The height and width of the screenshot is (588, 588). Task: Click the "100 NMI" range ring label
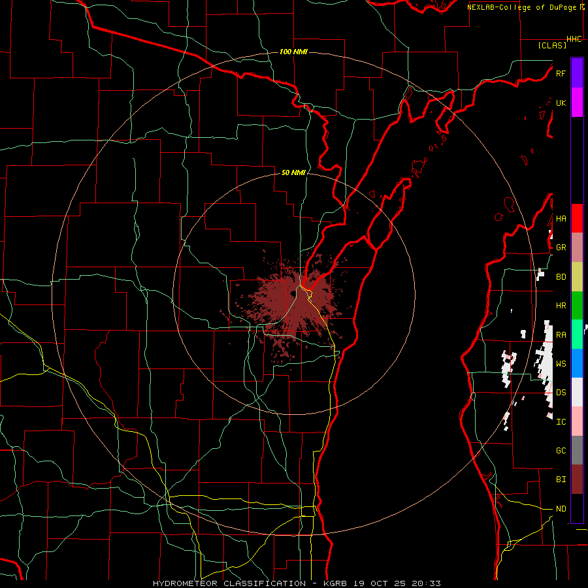tap(293, 52)
